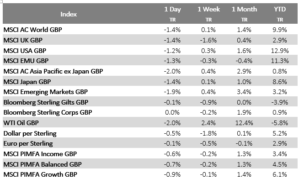This screenshot has width=299, height=184.
Task: Select the MSCI AC World GBP row label
Action: coord(32,29)
